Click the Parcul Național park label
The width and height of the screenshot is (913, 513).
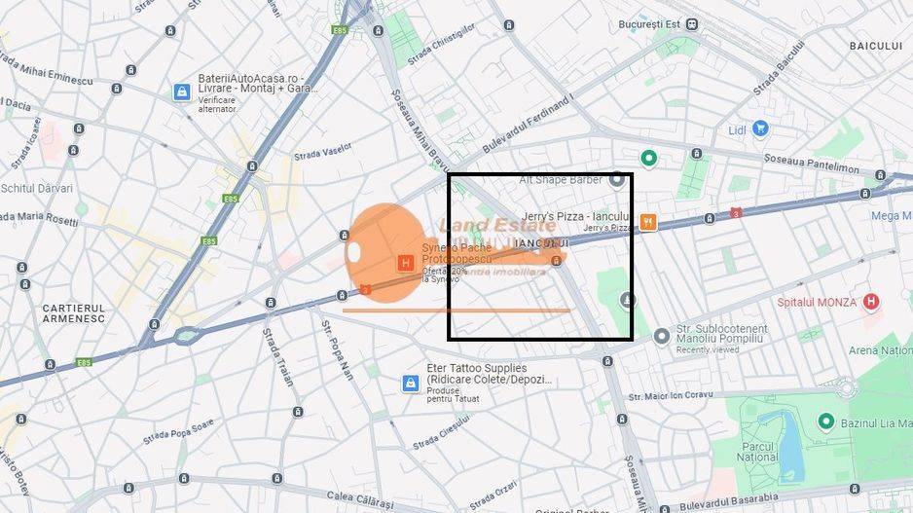click(757, 452)
